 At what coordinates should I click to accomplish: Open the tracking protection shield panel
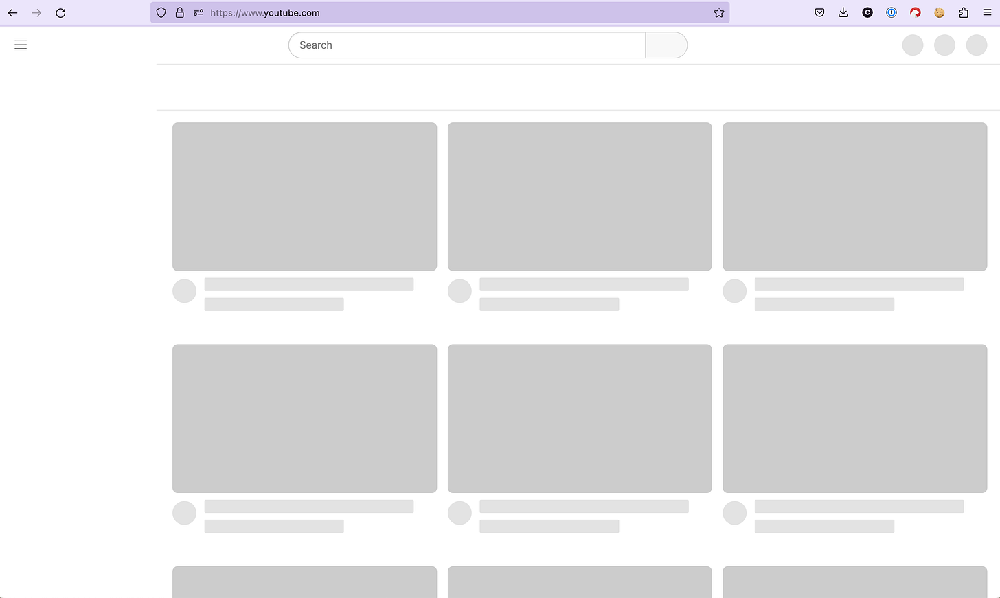(x=161, y=13)
